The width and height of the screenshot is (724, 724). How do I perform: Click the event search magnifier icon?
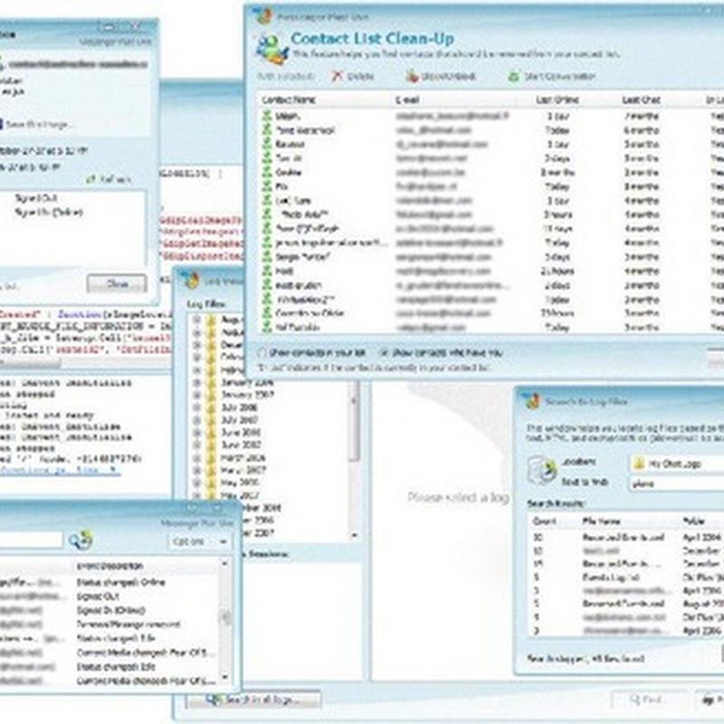[81, 540]
